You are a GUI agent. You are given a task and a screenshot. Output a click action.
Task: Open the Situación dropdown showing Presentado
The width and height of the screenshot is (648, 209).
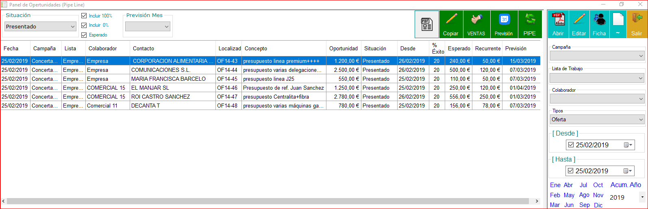(x=41, y=26)
